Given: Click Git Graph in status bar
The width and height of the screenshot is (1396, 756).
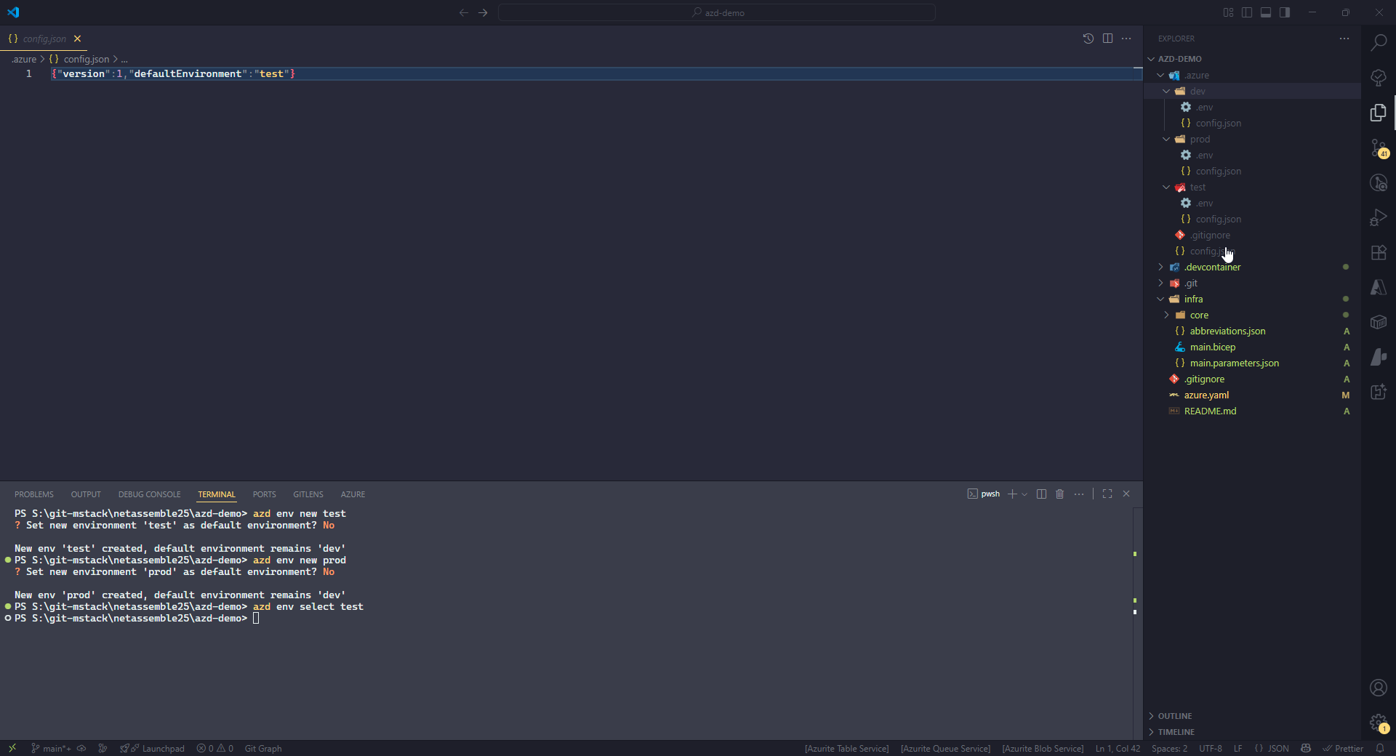Looking at the screenshot, I should [x=263, y=749].
